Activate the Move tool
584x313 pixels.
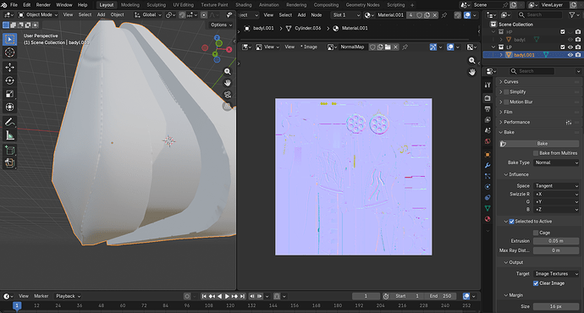click(x=9, y=68)
